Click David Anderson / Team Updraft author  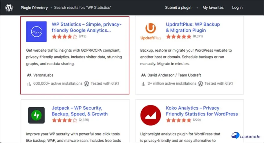pos(174,75)
